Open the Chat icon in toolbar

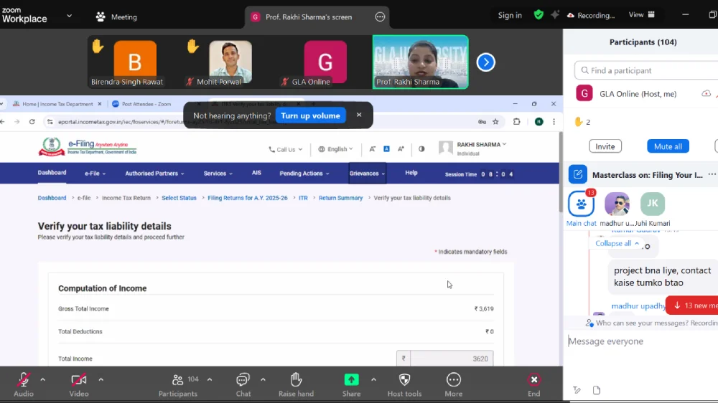tap(243, 379)
